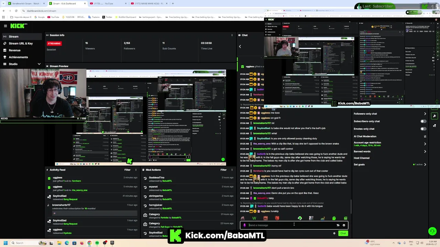
Task: Insert the green ghost emote
Action: [334, 218]
